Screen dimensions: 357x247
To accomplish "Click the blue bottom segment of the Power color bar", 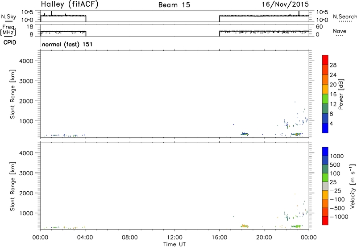I will click(x=325, y=128).
